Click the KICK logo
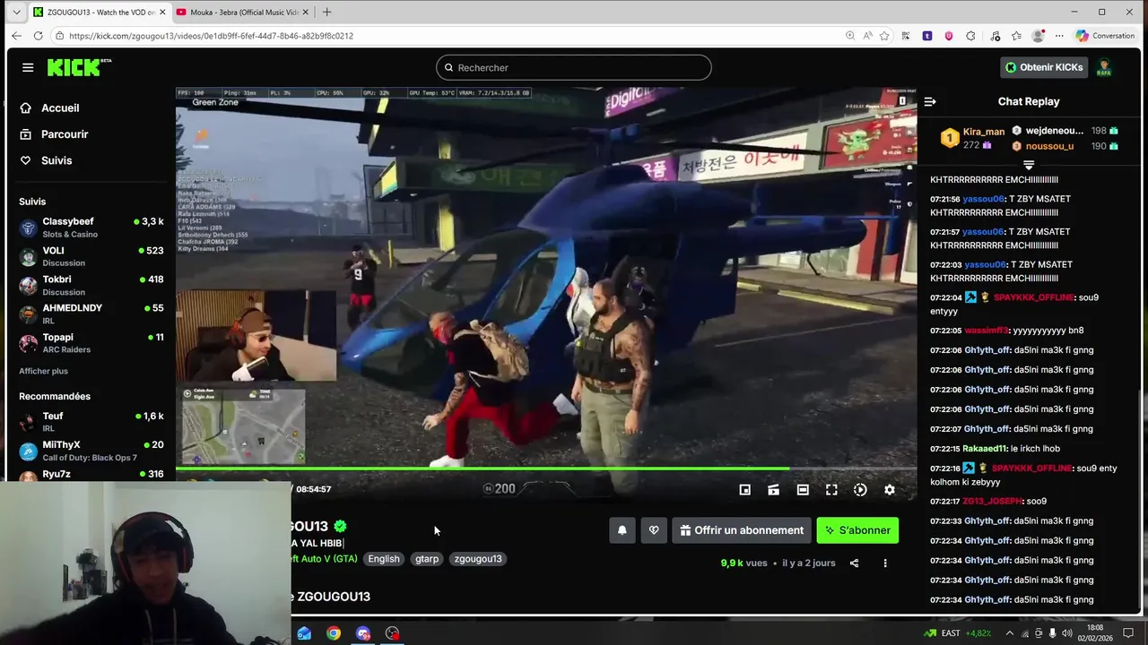Image resolution: width=1148 pixels, height=645 pixels. [x=78, y=67]
